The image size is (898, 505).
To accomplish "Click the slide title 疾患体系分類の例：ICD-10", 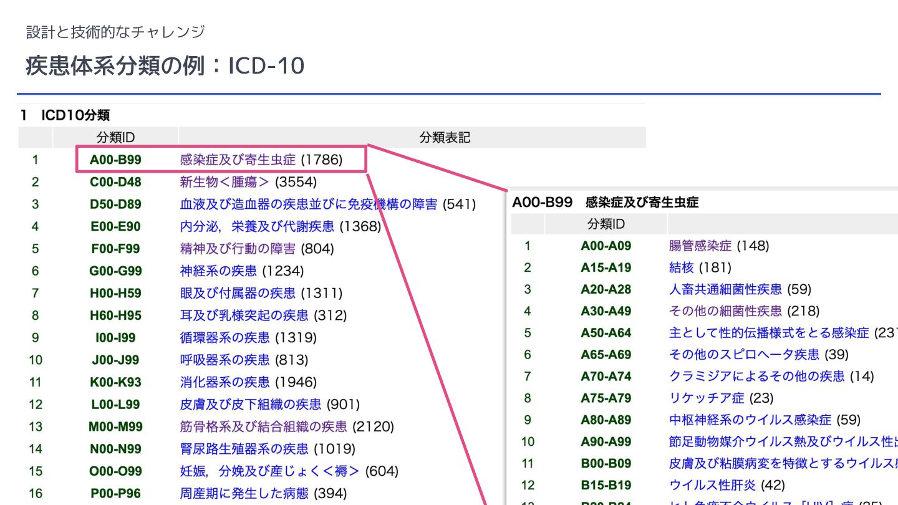I will (165, 65).
